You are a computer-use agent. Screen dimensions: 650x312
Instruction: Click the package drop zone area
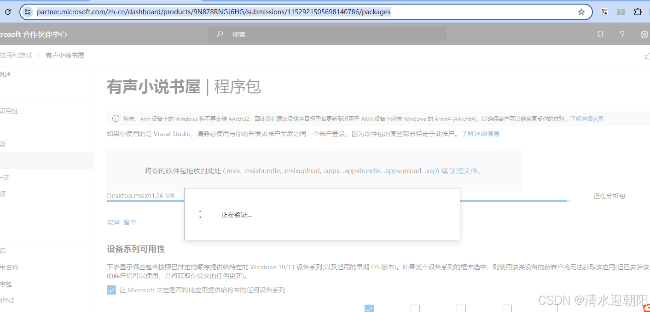[x=314, y=170]
